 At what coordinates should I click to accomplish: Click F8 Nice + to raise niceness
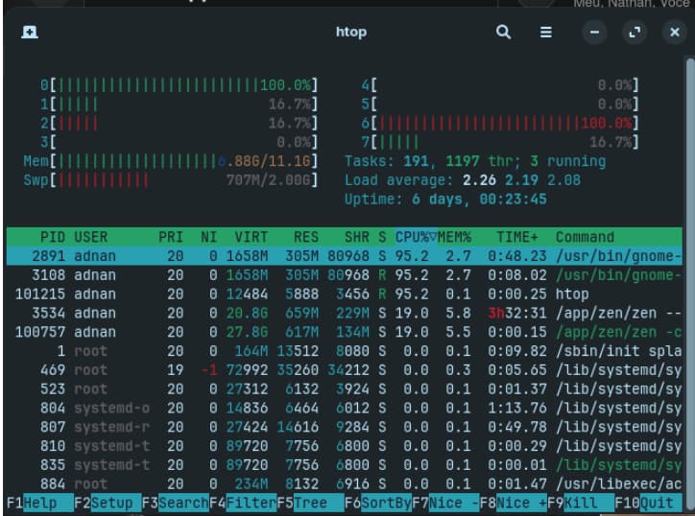514,503
